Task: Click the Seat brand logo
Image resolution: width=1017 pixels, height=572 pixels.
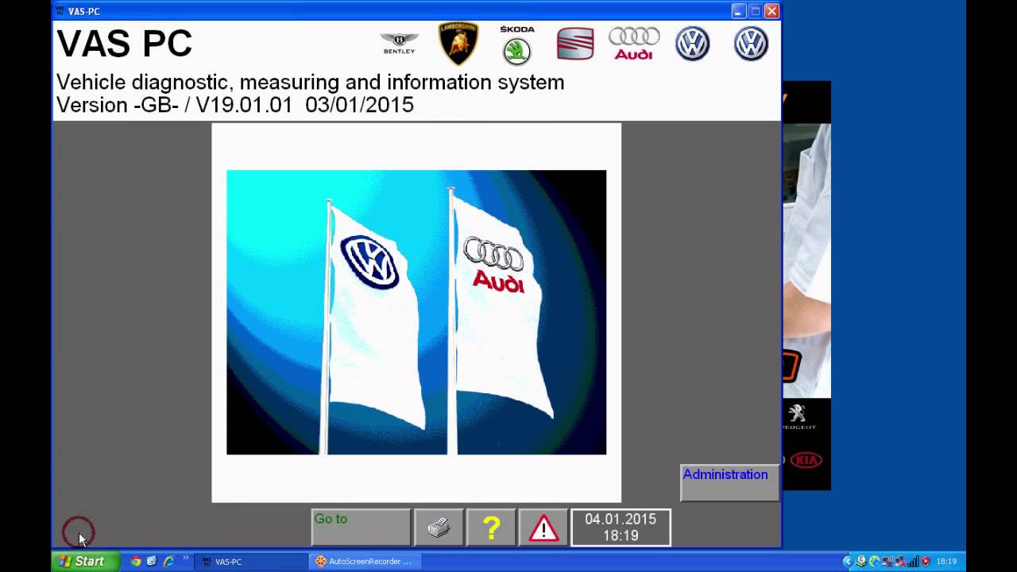Action: [575, 44]
